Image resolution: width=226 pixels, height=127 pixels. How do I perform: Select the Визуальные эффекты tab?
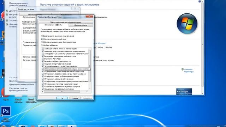click(x=53, y=25)
